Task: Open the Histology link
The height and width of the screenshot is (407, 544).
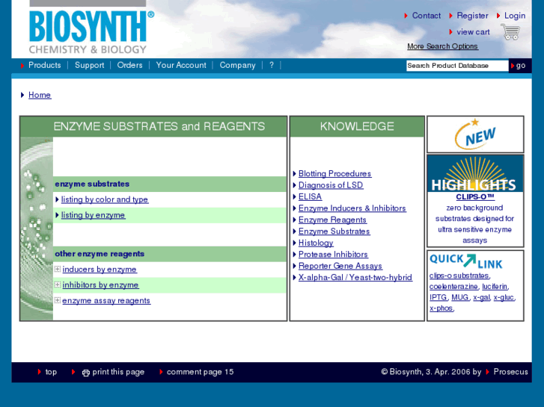Action: click(x=316, y=243)
